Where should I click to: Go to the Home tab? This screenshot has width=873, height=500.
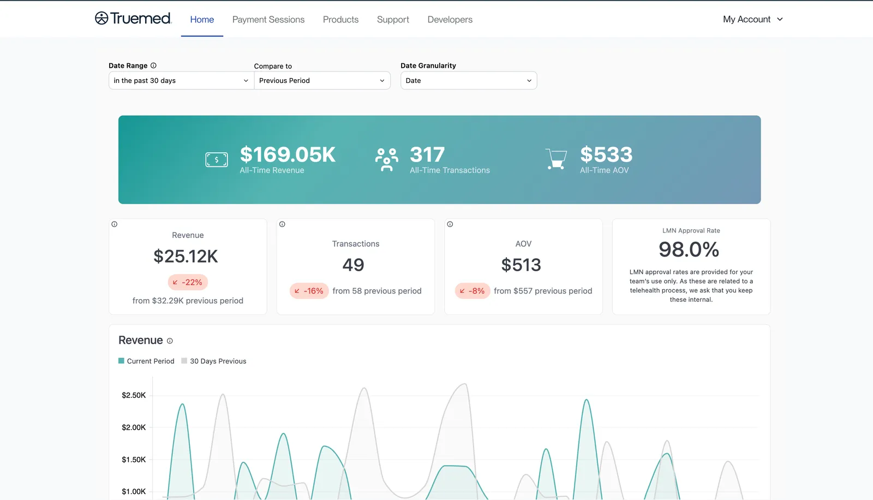(202, 20)
